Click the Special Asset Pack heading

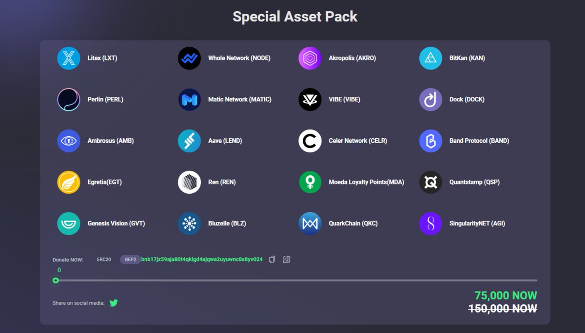click(x=295, y=17)
